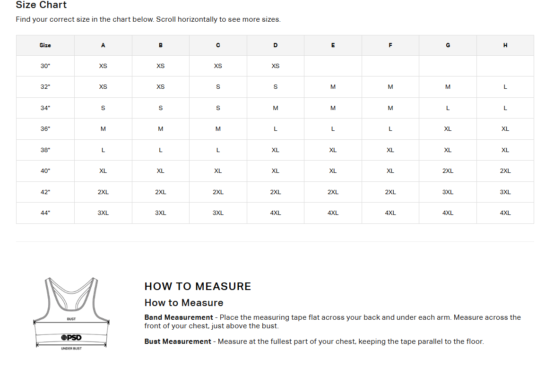Click the HOW TO MEASURE heading
Viewport: 554px width, 367px height.
pyautogui.click(x=198, y=286)
